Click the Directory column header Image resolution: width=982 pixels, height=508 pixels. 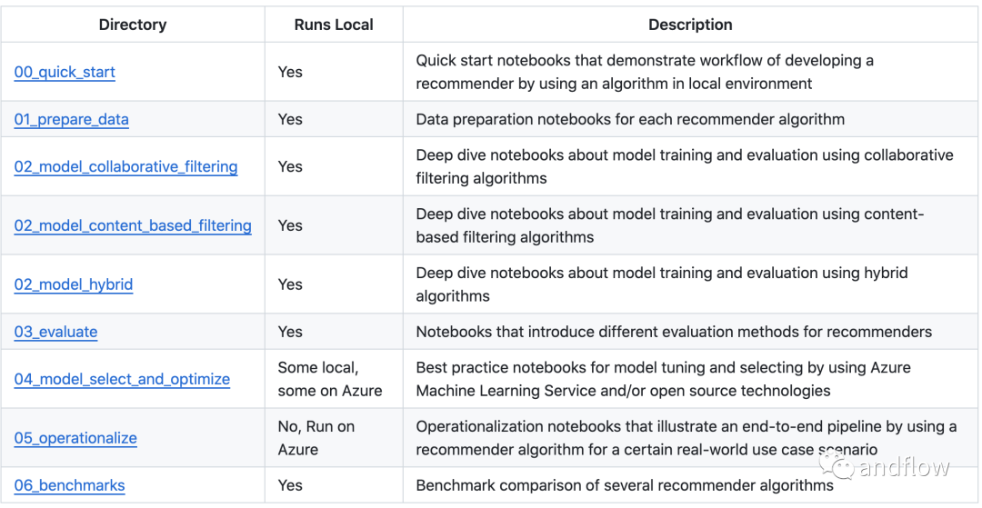[x=133, y=25]
